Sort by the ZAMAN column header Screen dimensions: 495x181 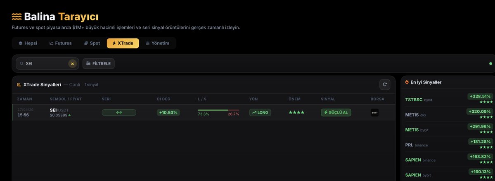25,99
